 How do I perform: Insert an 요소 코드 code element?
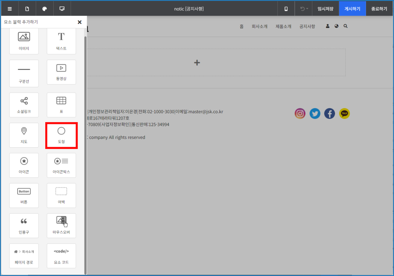pyautogui.click(x=61, y=256)
